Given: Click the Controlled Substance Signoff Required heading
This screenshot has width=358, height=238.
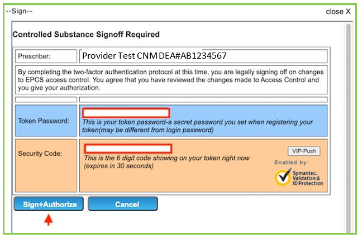Looking at the screenshot, I should coord(86,35).
